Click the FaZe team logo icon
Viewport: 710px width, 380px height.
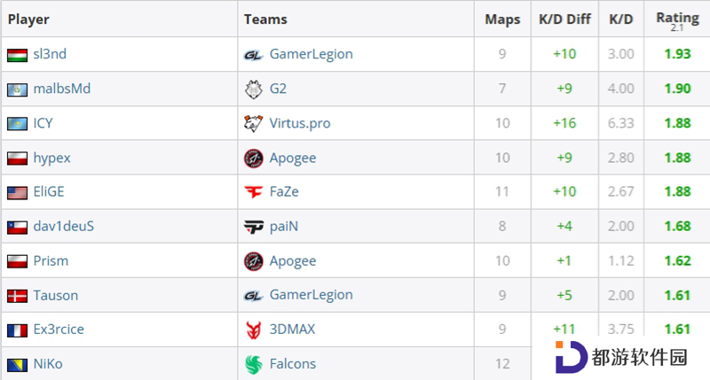(x=253, y=192)
